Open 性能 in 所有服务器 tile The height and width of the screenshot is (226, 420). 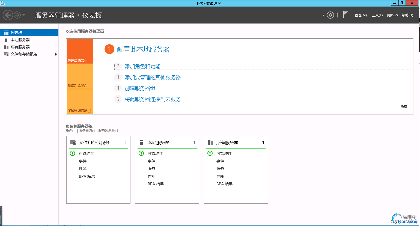pos(220,176)
